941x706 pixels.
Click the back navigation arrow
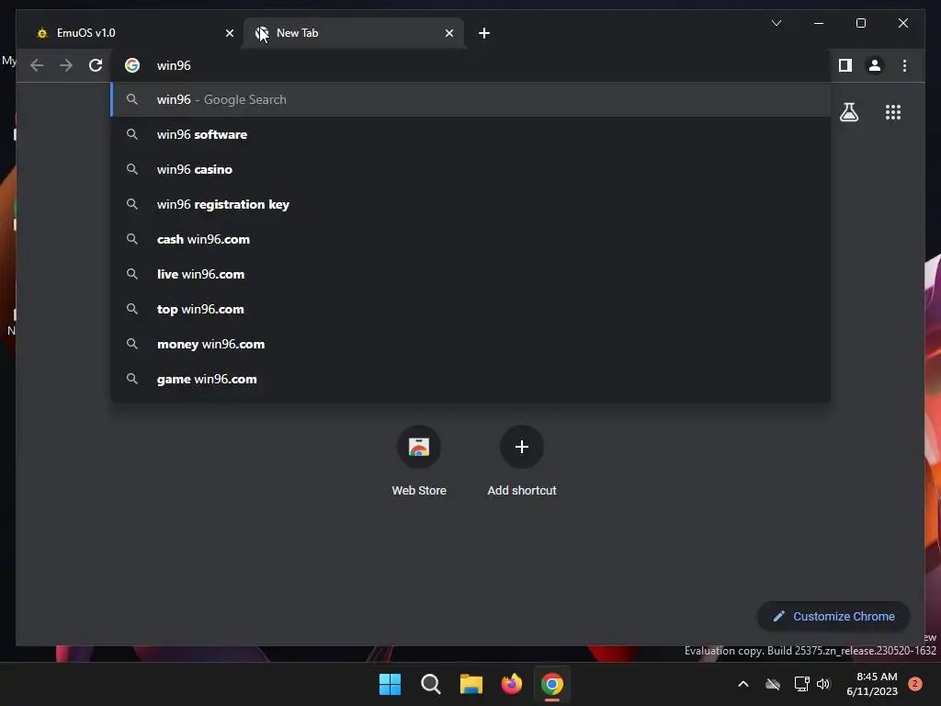point(37,65)
